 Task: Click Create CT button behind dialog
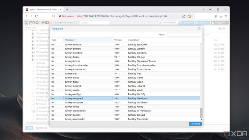202,23
